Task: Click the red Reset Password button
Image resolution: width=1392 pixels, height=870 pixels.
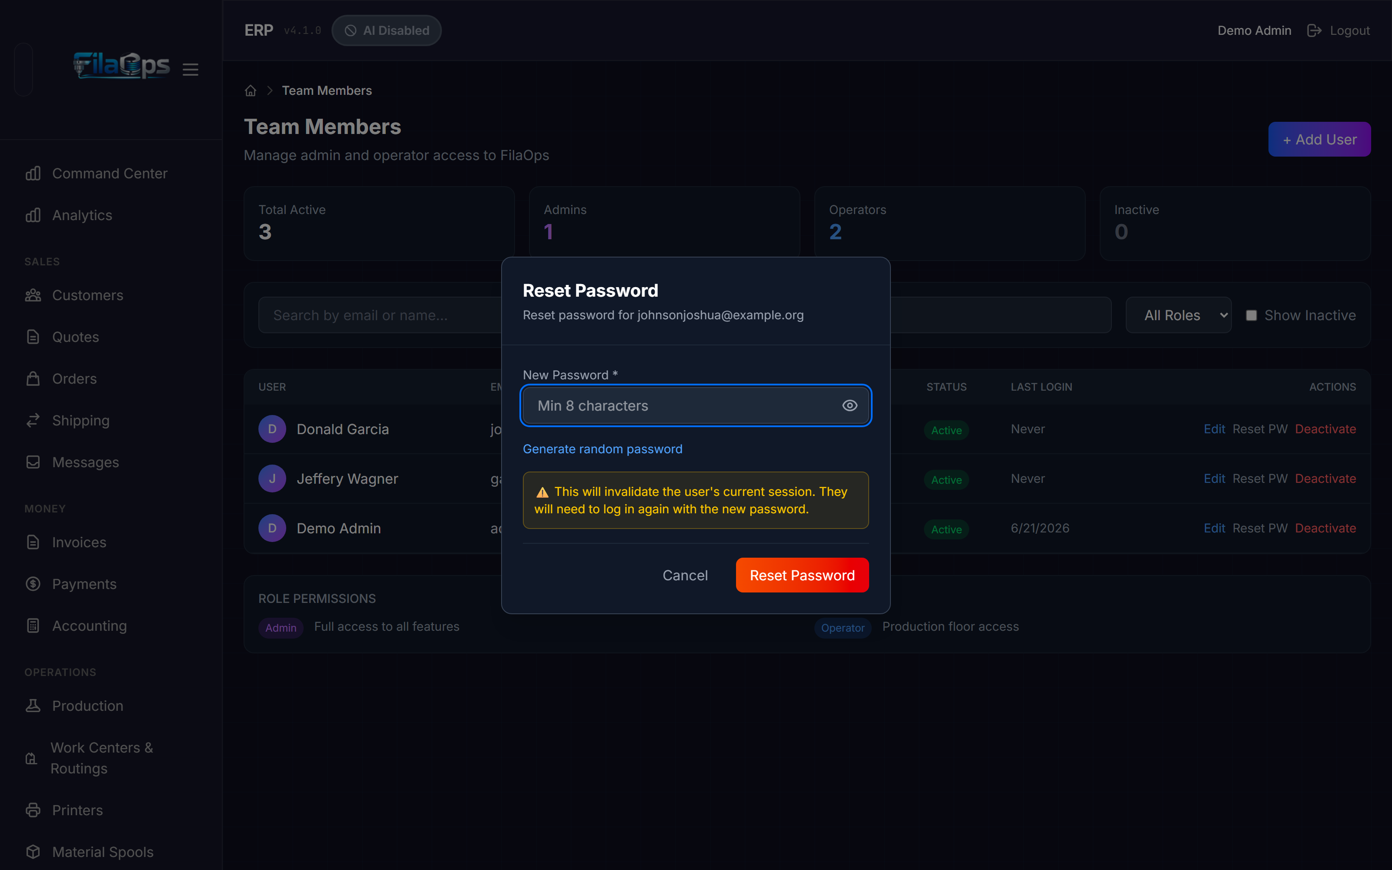Action: point(802,576)
